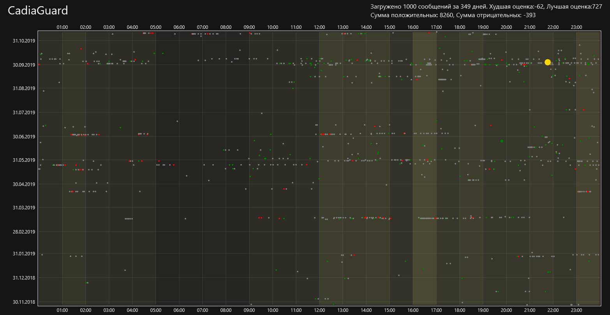Click the 31.05.2019 date label
610x315 pixels.
pos(24,160)
